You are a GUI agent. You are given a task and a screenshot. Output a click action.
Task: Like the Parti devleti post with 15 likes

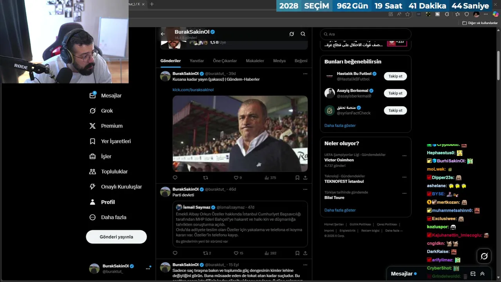(x=238, y=253)
